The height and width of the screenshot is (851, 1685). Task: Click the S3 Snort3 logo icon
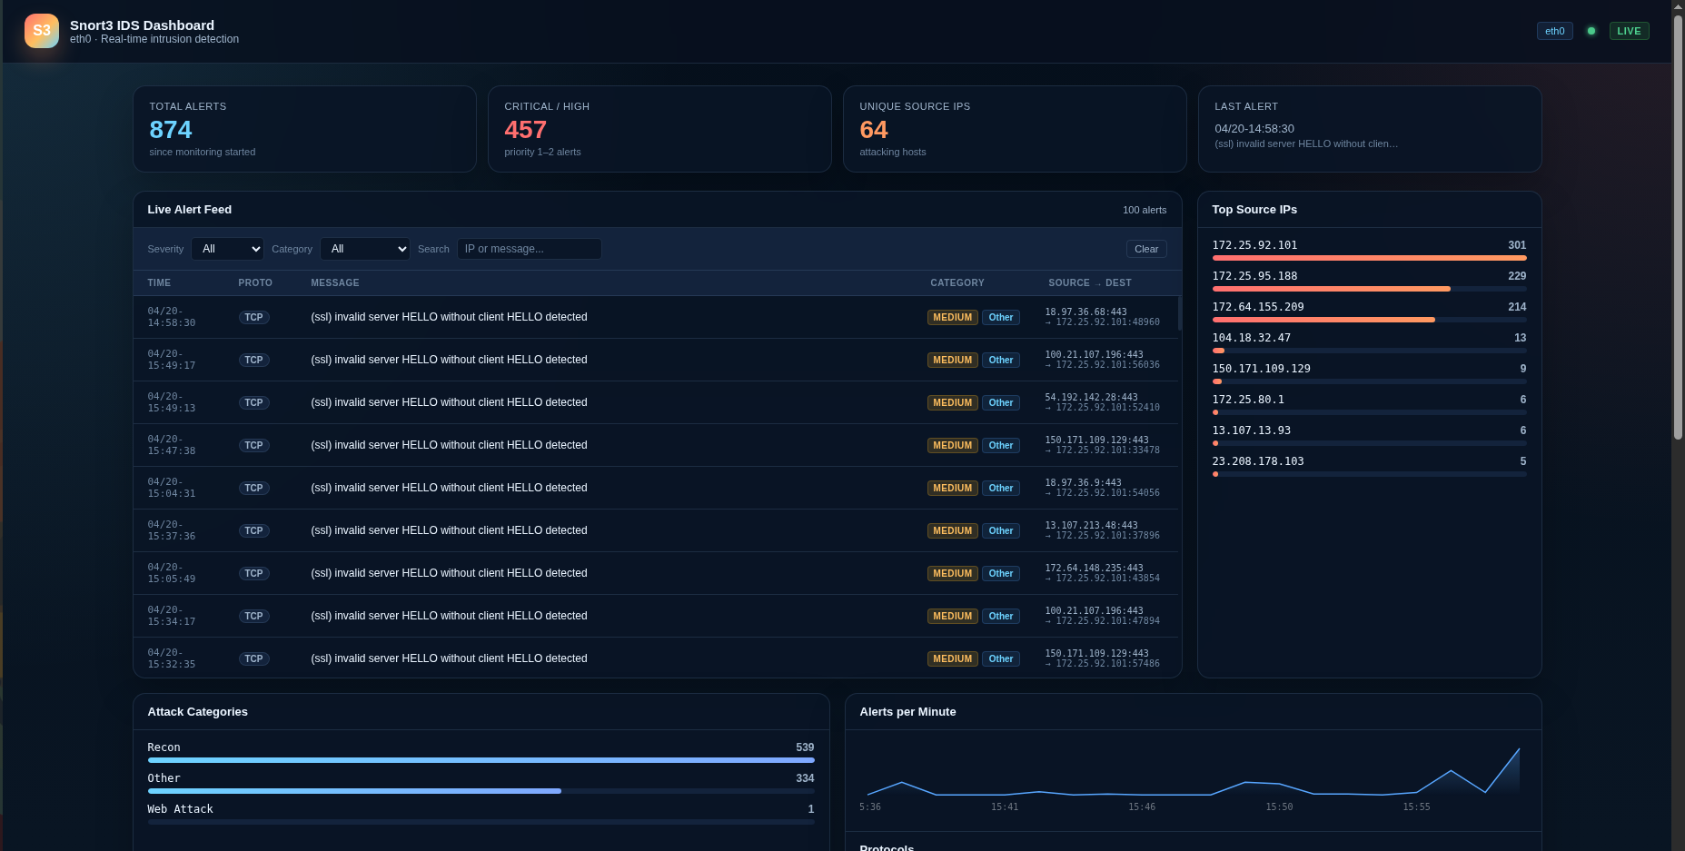(42, 31)
